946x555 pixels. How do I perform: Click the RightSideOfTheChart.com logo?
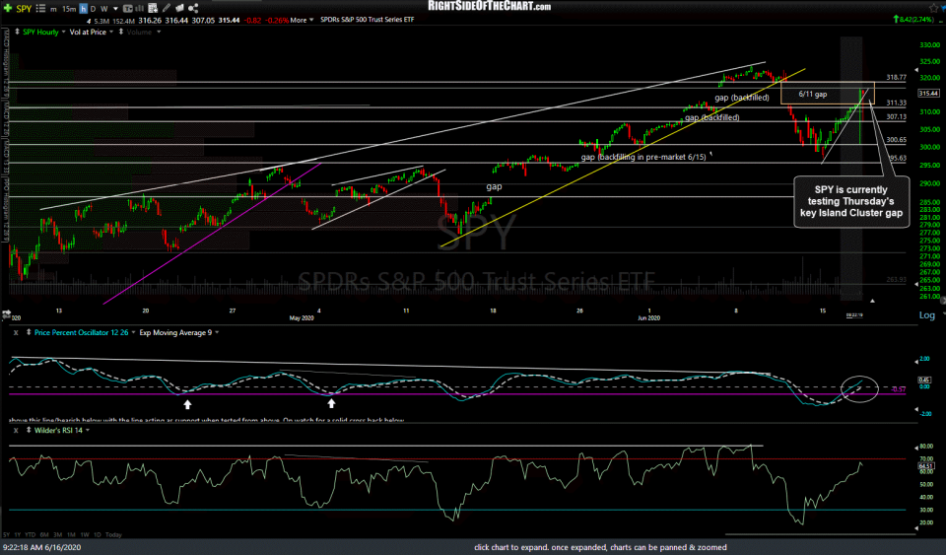tap(490, 6)
